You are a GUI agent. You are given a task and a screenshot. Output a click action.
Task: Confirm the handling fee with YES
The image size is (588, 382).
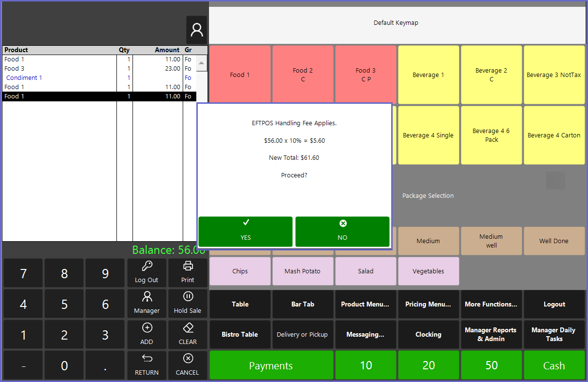click(246, 231)
